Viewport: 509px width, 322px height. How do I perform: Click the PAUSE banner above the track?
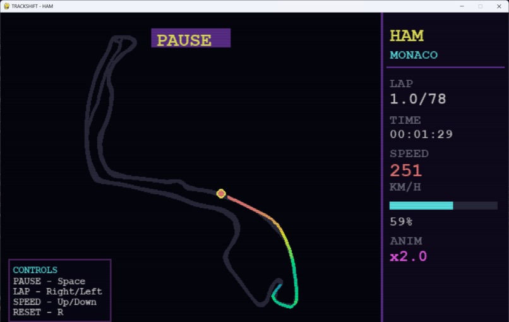point(191,38)
